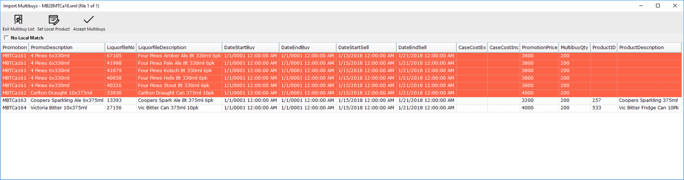Click Liquorfile number 40858
This screenshot has height=180, width=684.
[120, 78]
